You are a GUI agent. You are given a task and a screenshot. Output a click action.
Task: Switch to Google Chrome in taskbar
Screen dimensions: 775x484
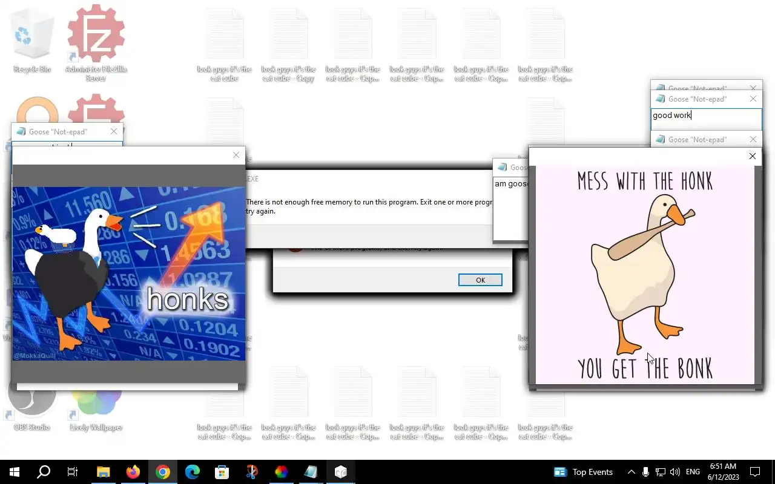click(x=163, y=472)
